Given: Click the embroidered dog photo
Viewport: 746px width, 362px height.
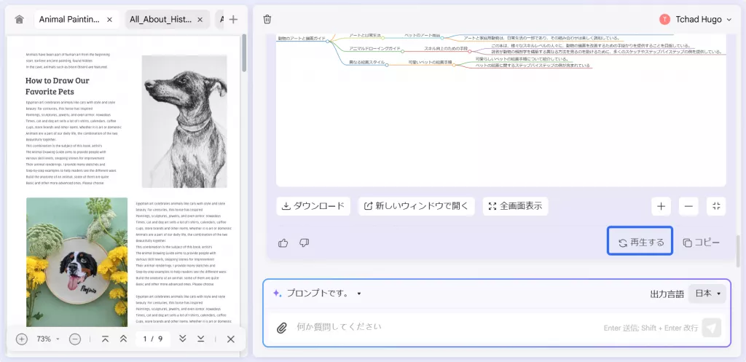Looking at the screenshot, I should (x=77, y=262).
